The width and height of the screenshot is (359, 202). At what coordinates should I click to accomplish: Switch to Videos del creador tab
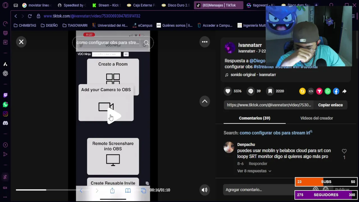point(317,118)
